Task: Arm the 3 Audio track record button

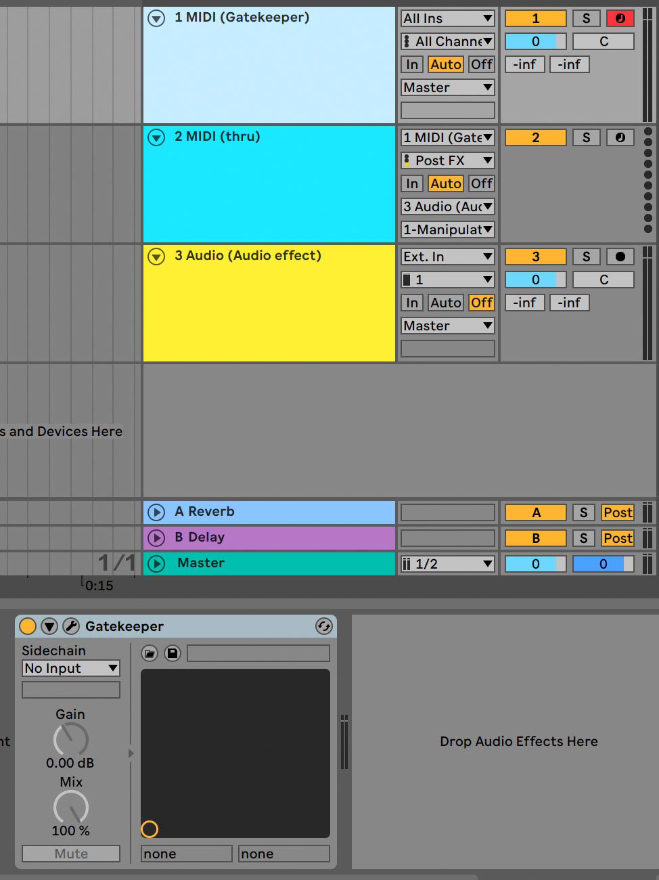Action: (x=620, y=257)
